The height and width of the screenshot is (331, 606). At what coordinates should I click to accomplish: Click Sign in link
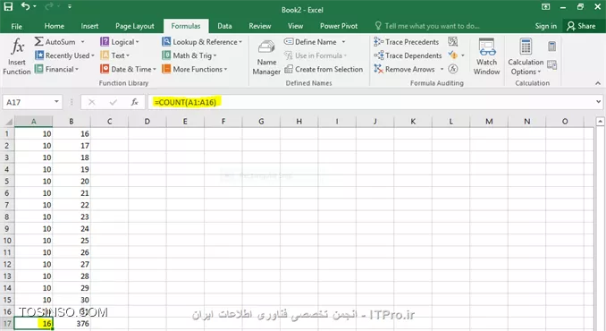tap(546, 26)
